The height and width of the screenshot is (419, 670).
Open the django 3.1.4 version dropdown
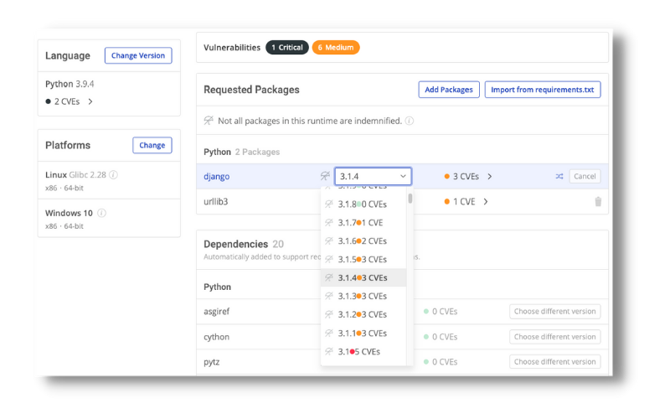(x=373, y=176)
